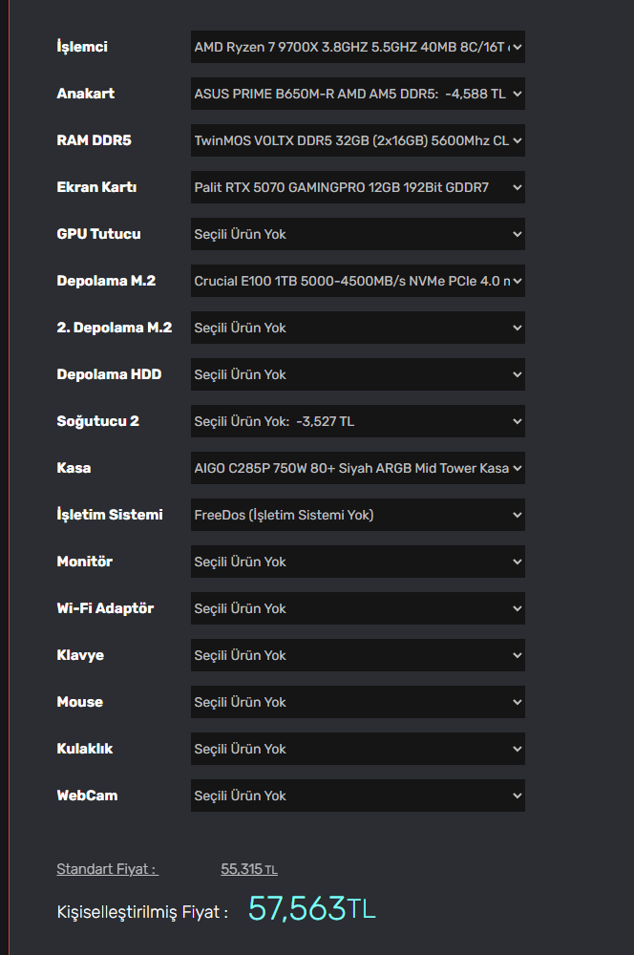Screen dimensions: 634x955
Task: Expand the Monitör selection dropdown
Action: click(357, 562)
